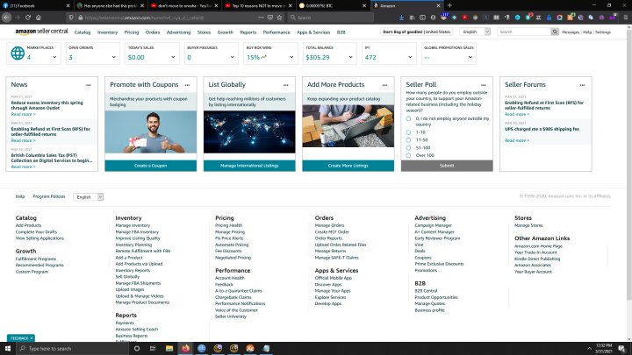Open the News card options ellipsis
The image size is (632, 355).
(x=89, y=85)
